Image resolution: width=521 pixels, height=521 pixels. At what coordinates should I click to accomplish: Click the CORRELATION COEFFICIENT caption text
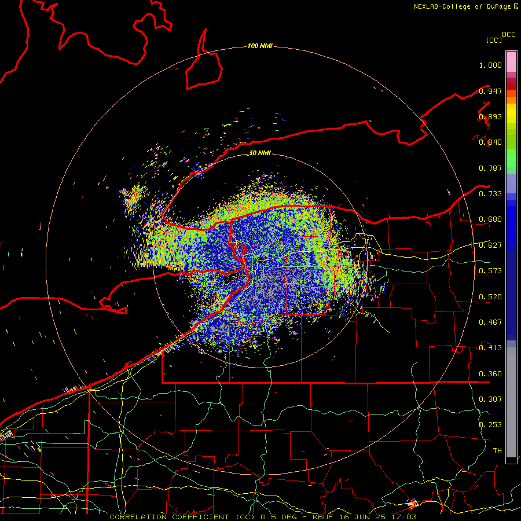coord(169,517)
